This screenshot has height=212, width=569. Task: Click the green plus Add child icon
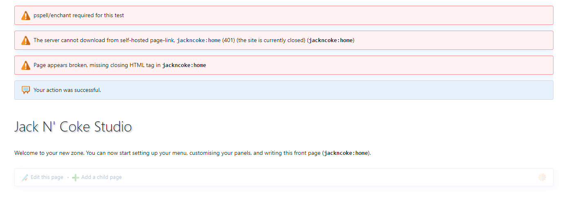(x=76, y=177)
